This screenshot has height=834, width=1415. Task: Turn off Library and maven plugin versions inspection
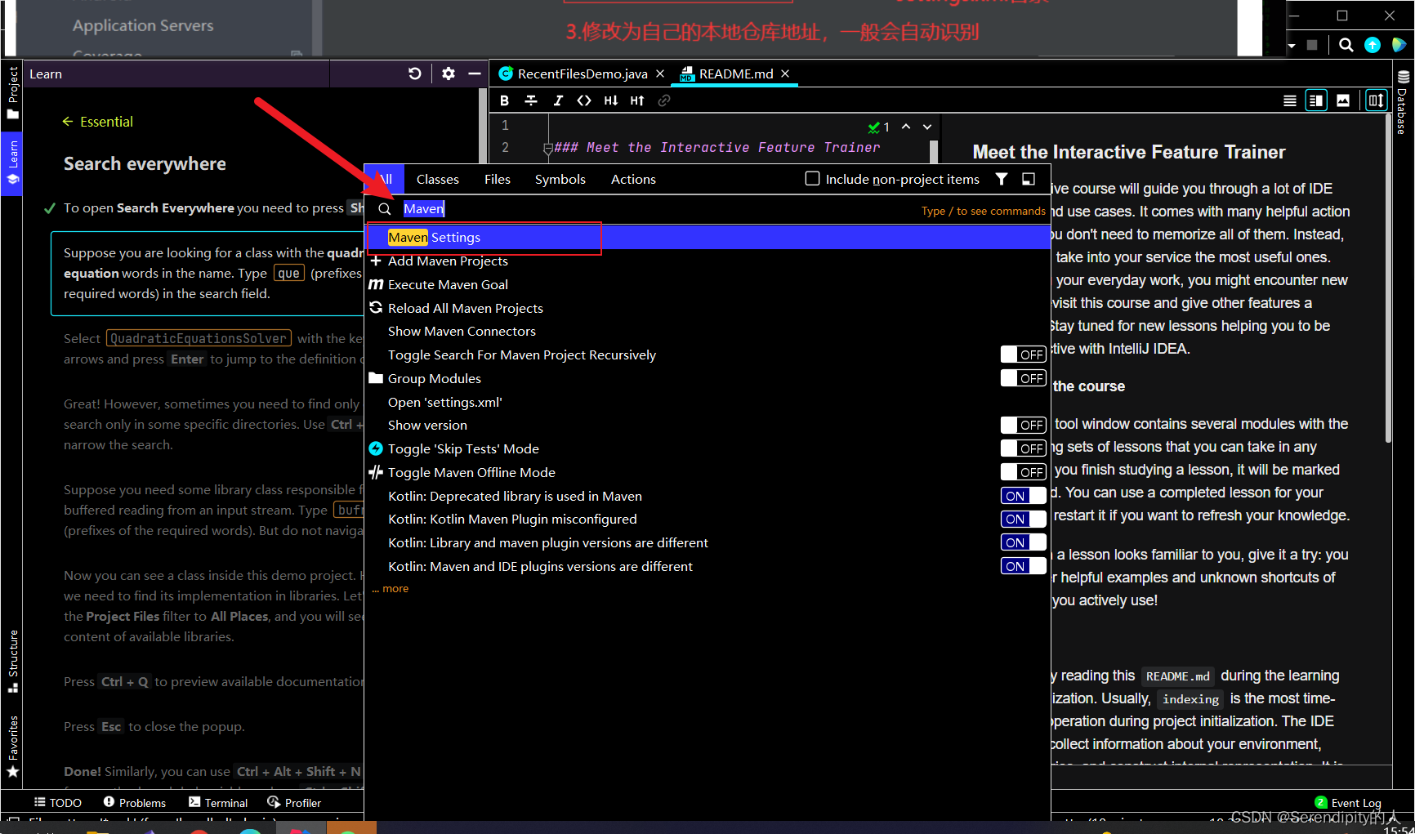tap(1023, 542)
